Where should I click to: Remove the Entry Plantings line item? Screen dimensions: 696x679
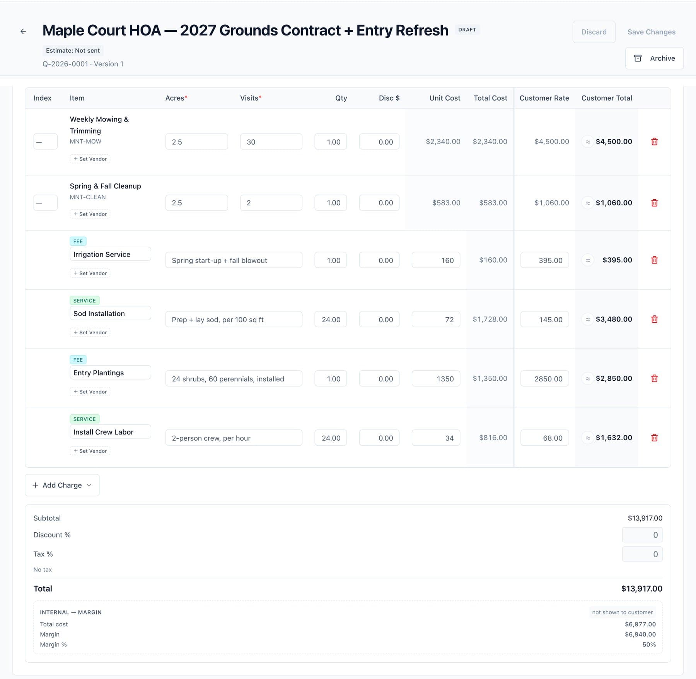coord(654,378)
